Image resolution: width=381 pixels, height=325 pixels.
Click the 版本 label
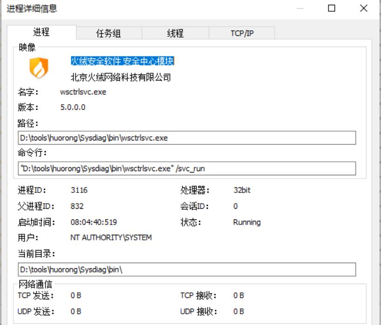click(28, 107)
